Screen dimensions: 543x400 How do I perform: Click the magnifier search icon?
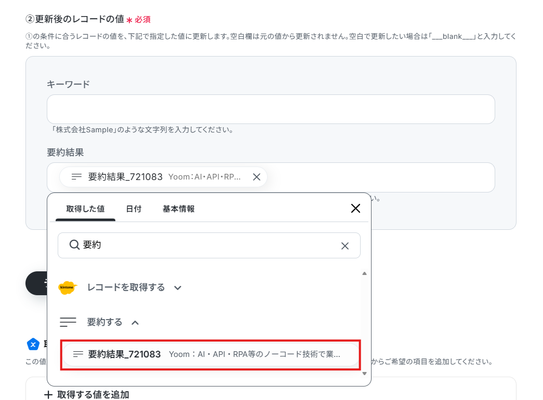[74, 245]
